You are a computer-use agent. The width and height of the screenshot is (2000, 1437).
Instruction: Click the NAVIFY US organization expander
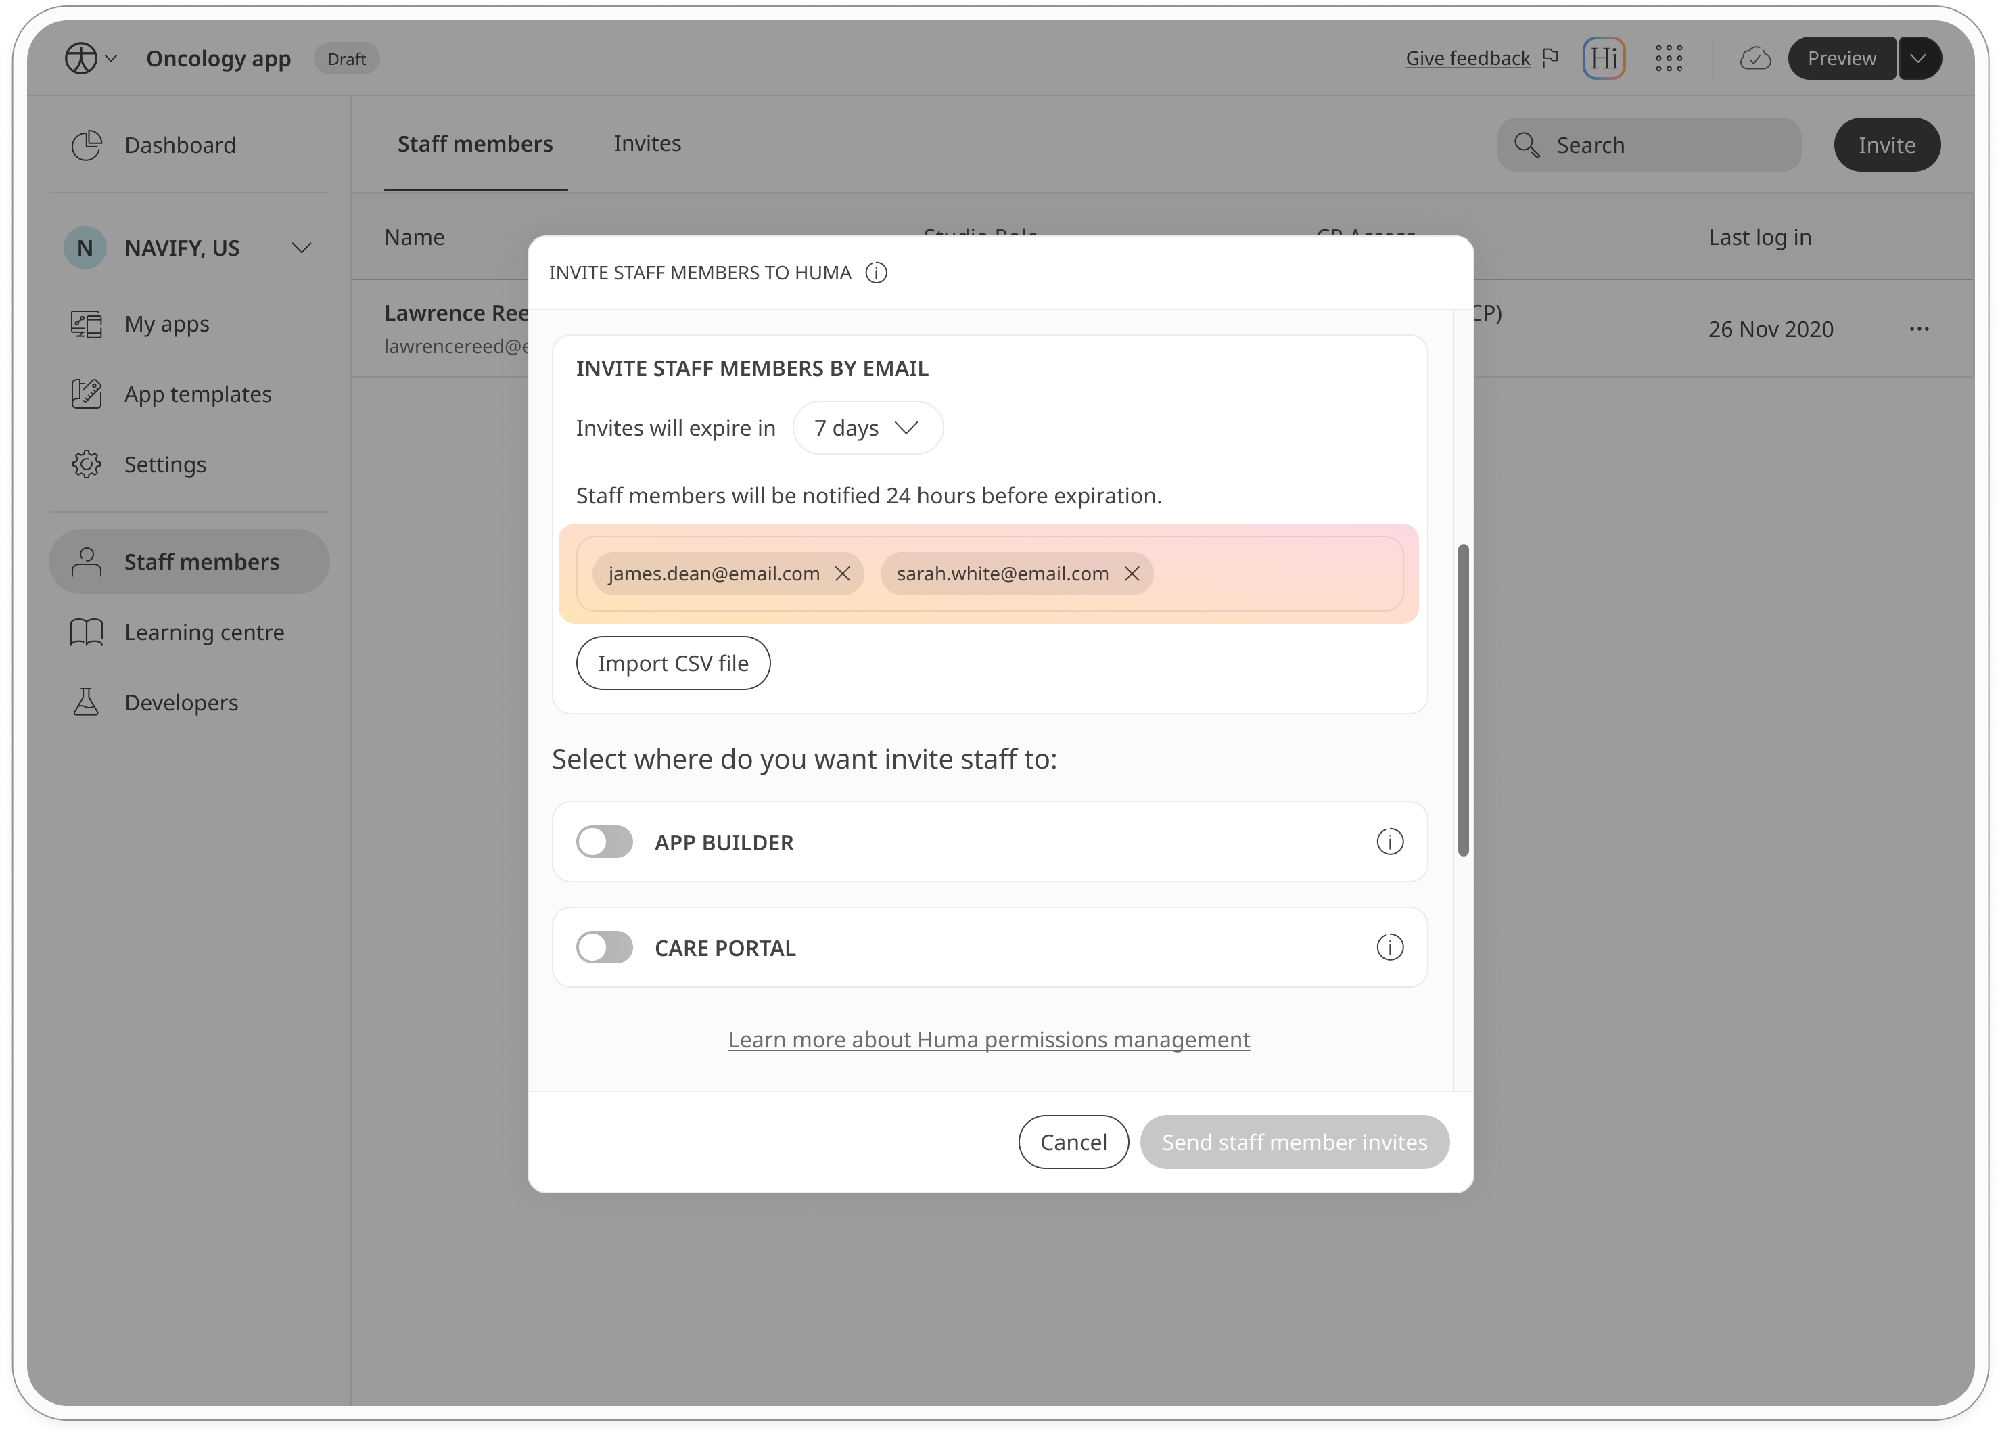[x=304, y=247]
